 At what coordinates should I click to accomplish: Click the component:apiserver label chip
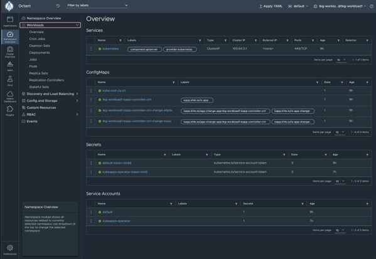tap(144, 50)
